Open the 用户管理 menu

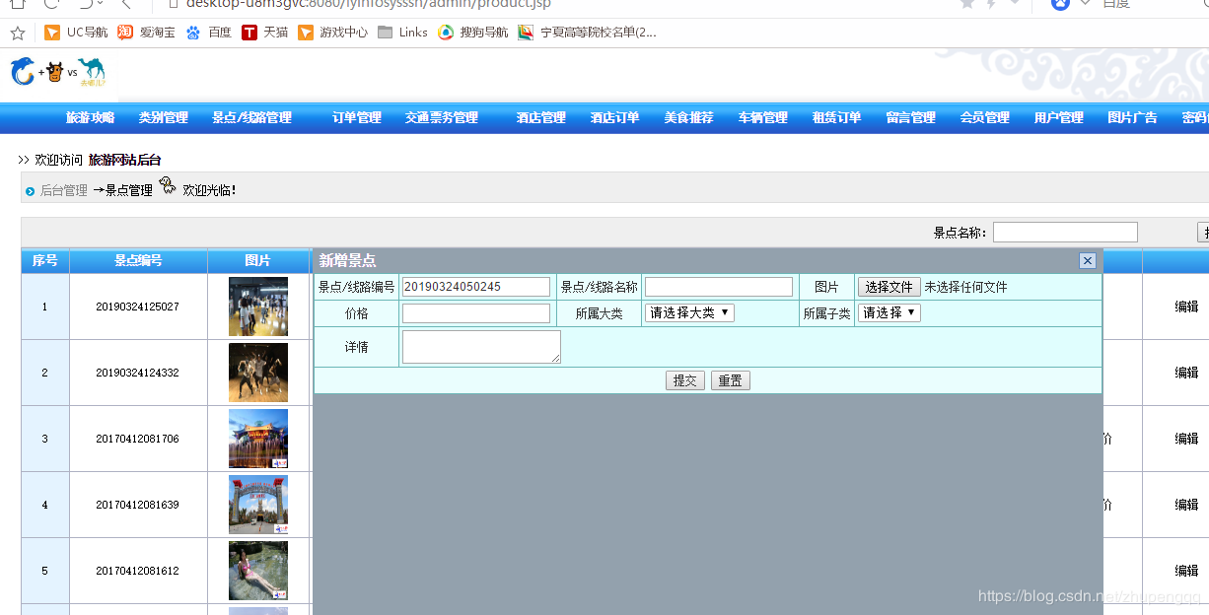1058,117
